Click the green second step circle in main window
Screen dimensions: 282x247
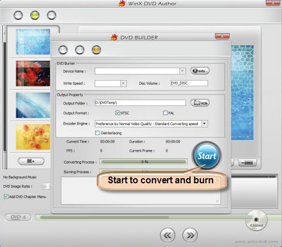click(35, 15)
